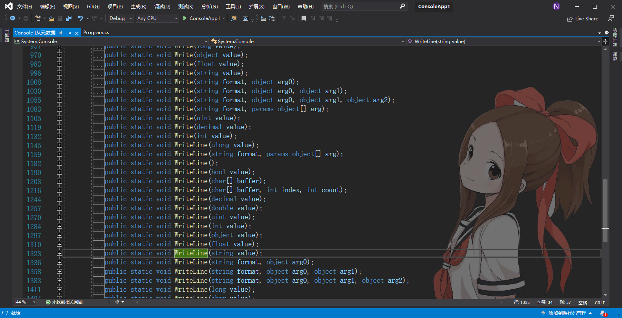
Task: Start debugging with green play icon
Action: 185,18
